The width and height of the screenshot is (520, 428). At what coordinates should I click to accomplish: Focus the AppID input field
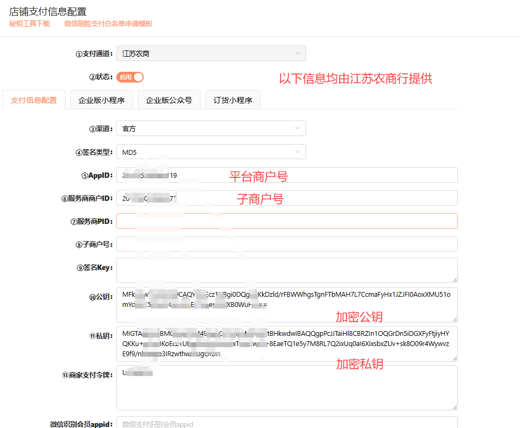[287, 175]
